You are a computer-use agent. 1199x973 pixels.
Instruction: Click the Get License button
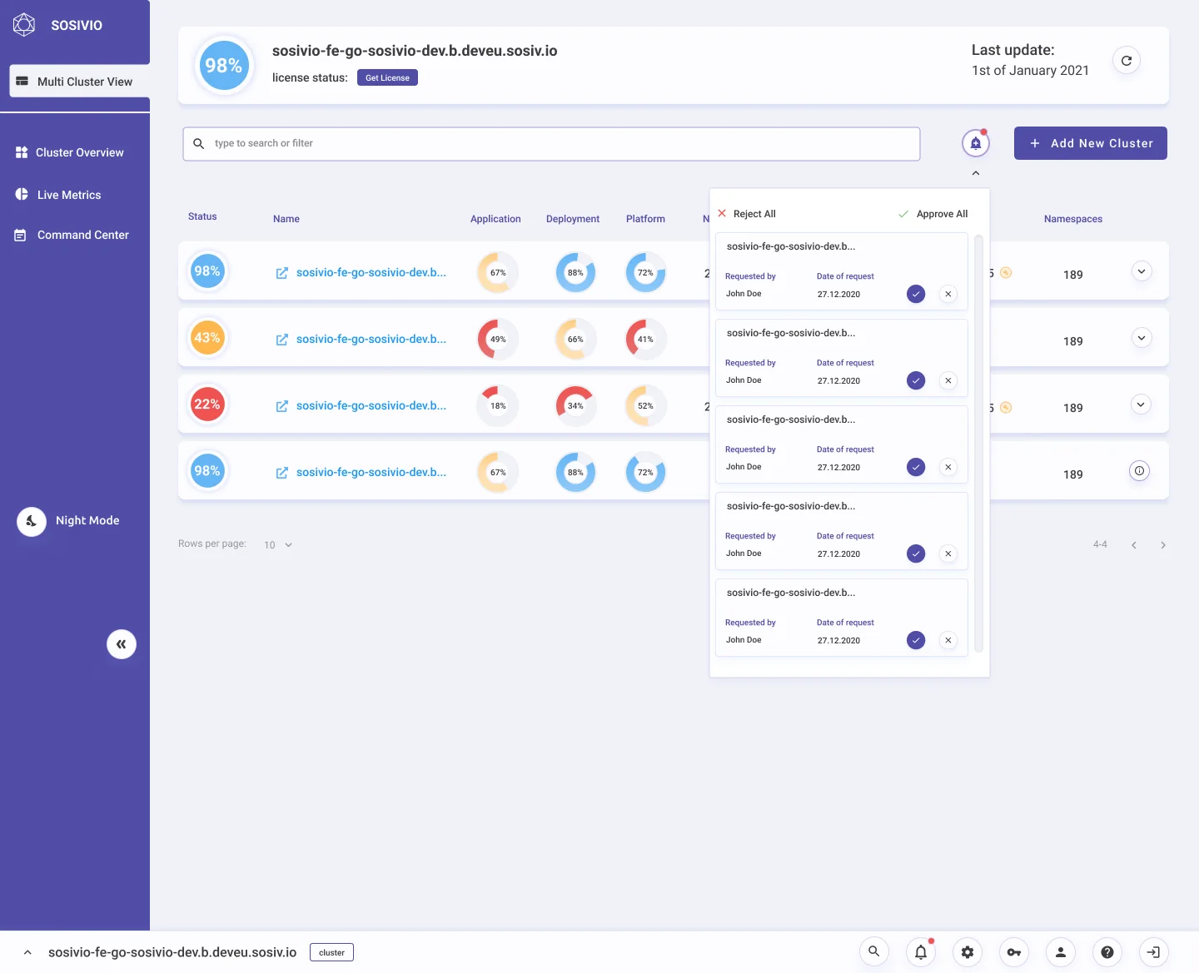(x=387, y=77)
